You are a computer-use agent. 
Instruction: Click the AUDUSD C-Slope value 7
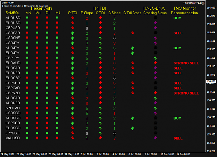pyautogui.click(x=115, y=18)
